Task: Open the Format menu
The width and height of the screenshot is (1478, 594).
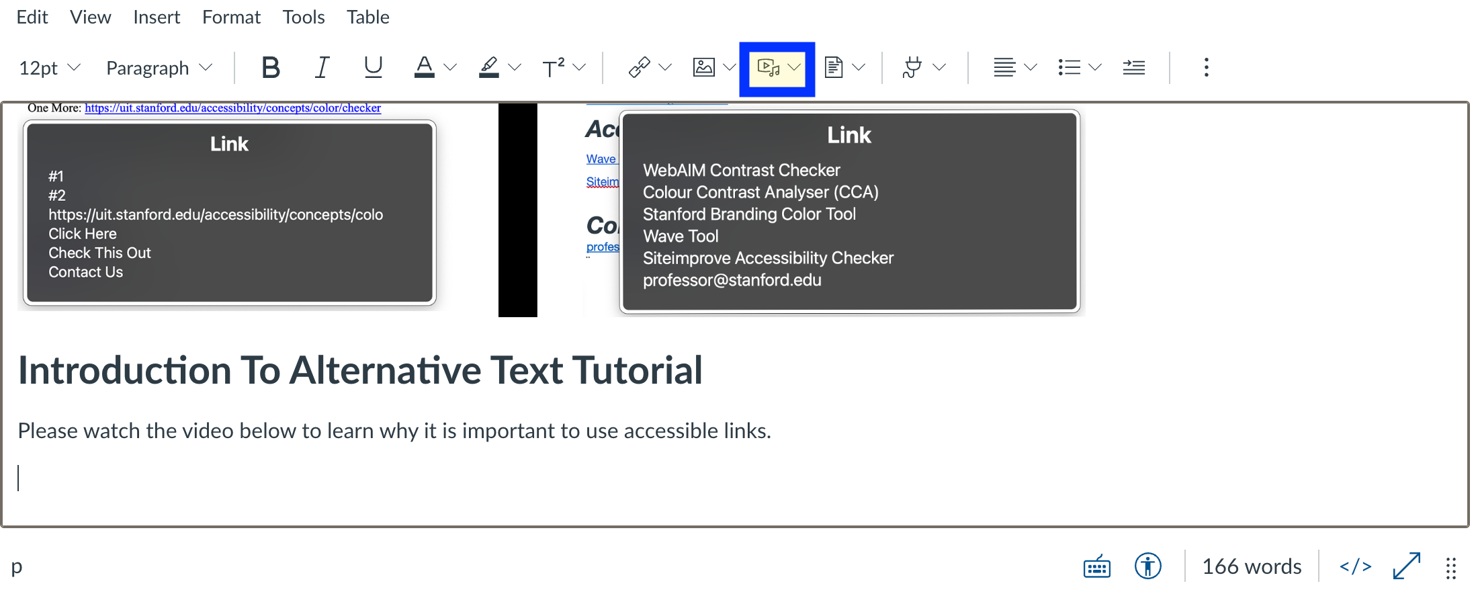Action: [231, 17]
